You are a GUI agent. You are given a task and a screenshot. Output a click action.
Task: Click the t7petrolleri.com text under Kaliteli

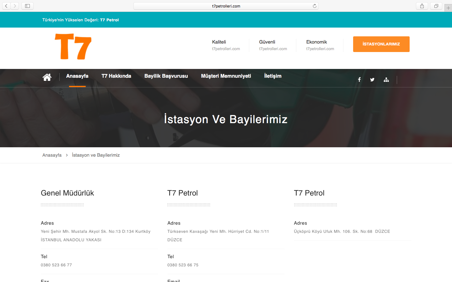[226, 49]
